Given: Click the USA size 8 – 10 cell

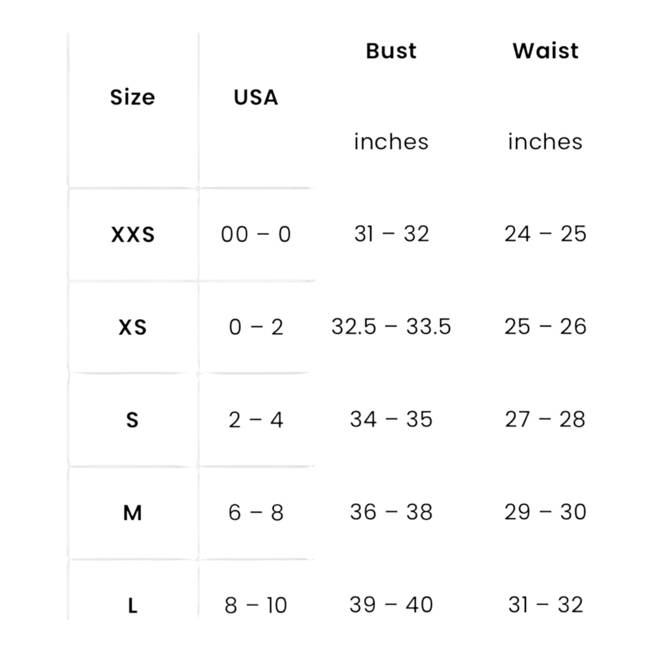Looking at the screenshot, I should (256, 606).
